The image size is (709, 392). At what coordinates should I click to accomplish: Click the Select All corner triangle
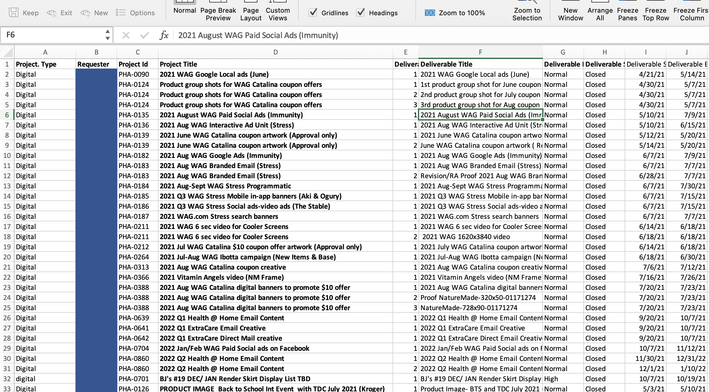(x=8, y=52)
